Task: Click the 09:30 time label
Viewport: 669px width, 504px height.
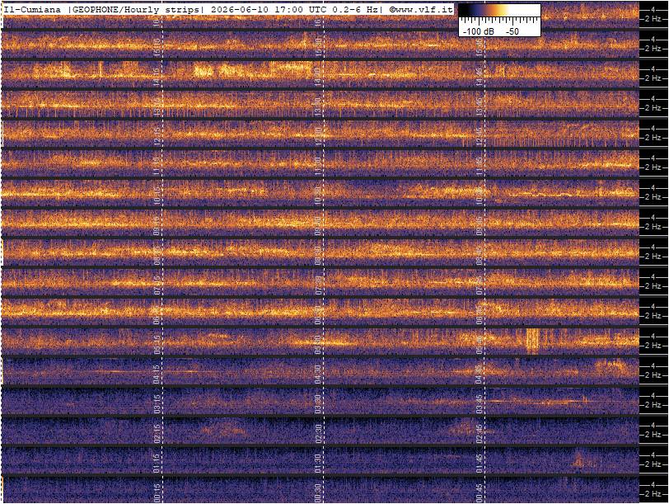Action: (318, 226)
